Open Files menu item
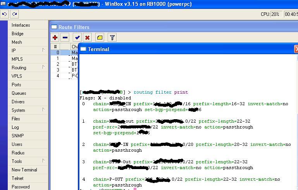 (x=16, y=119)
